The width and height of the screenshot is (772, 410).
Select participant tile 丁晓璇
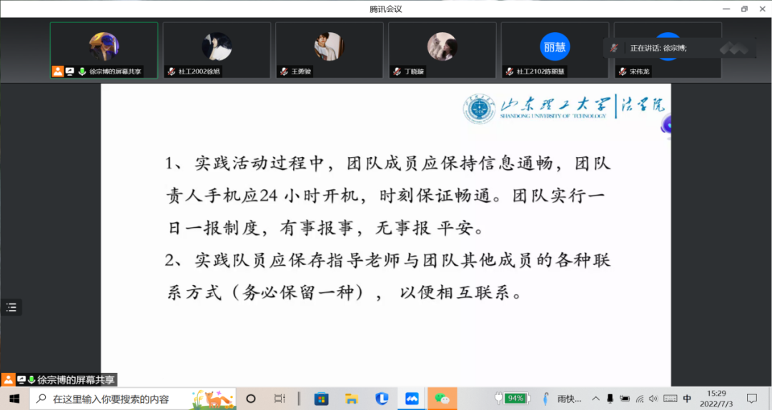(442, 50)
